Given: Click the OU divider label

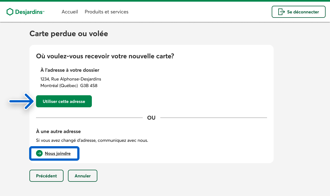Looking at the screenshot, I should point(151,118).
